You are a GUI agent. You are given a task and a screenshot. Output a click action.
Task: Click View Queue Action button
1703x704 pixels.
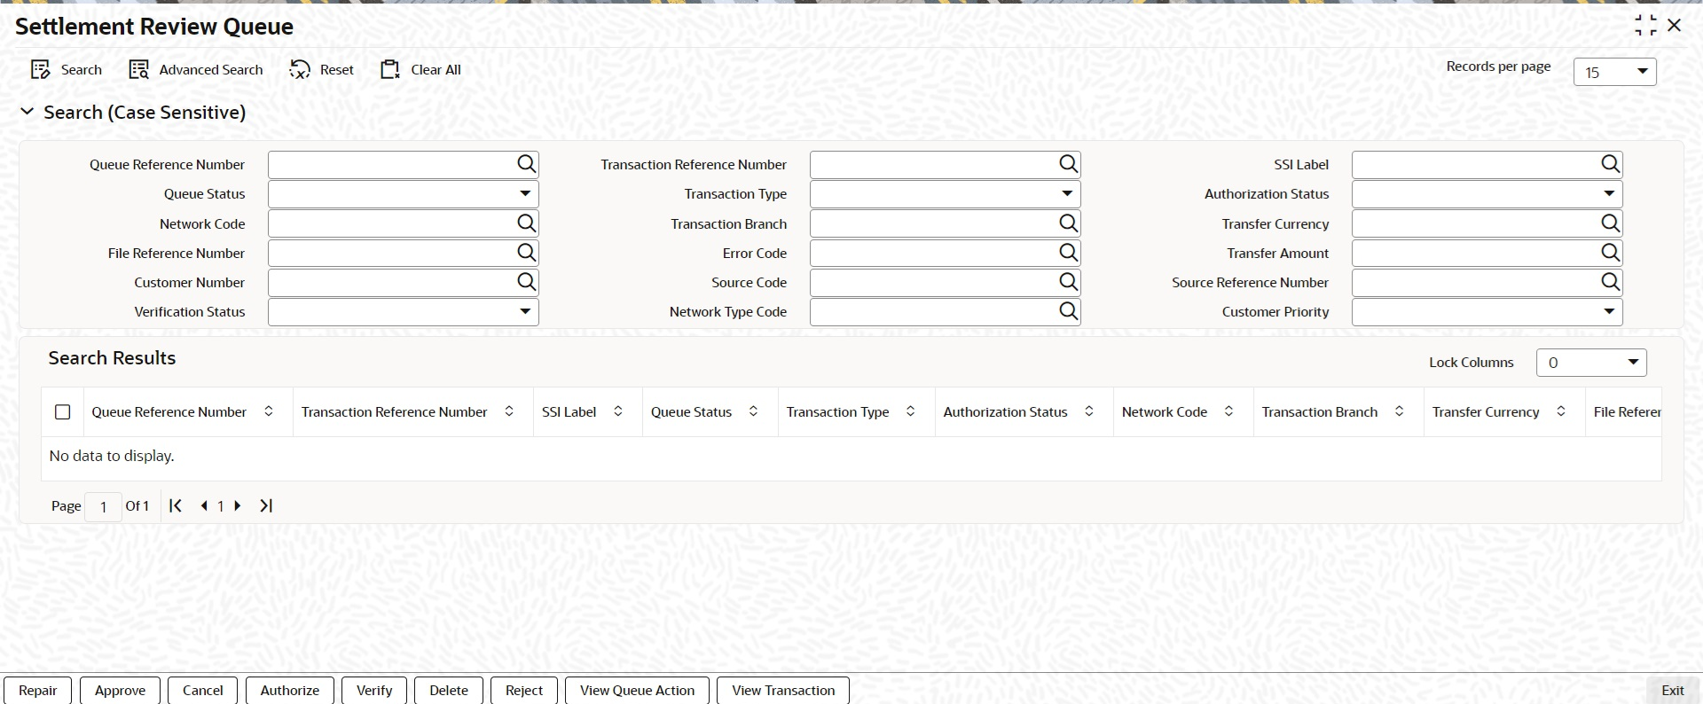click(x=637, y=691)
